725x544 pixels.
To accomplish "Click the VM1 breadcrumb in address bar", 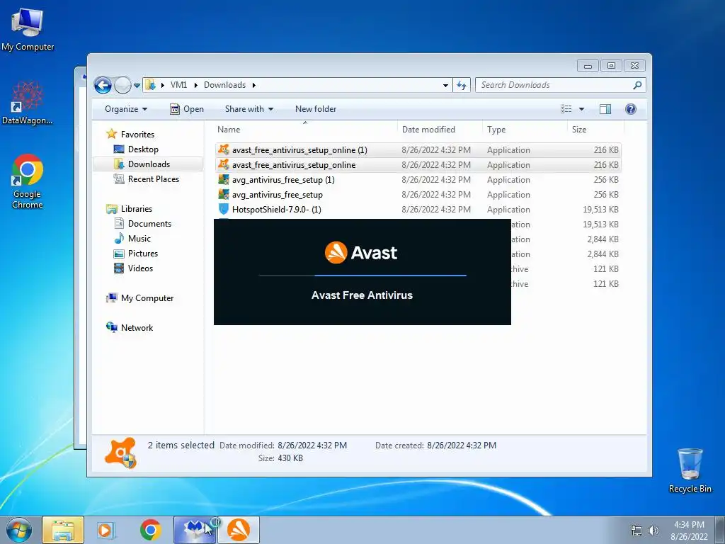I will [178, 85].
